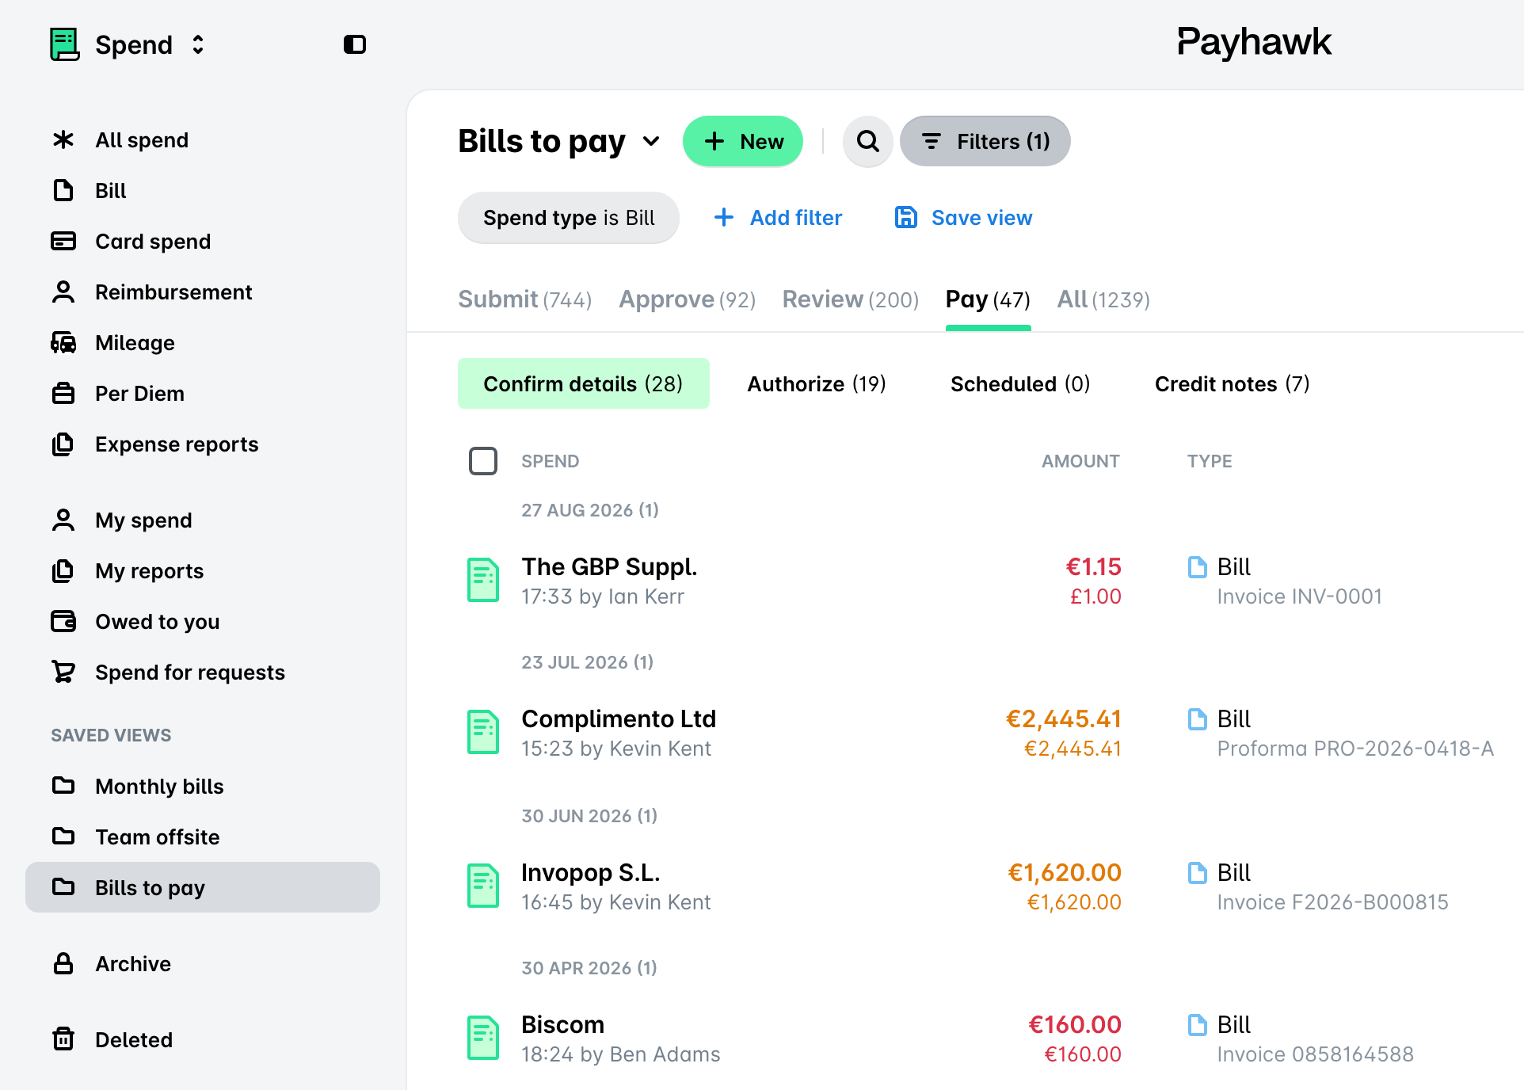
Task: Switch to the Review (200) tab
Action: click(851, 299)
